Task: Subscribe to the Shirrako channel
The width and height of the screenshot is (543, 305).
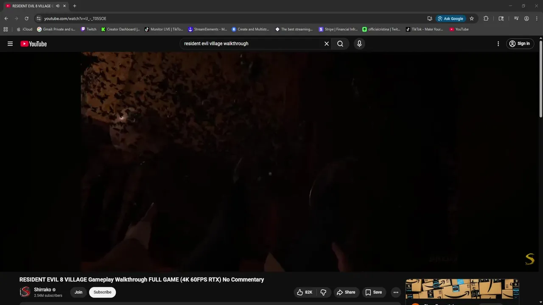Action: (x=103, y=292)
